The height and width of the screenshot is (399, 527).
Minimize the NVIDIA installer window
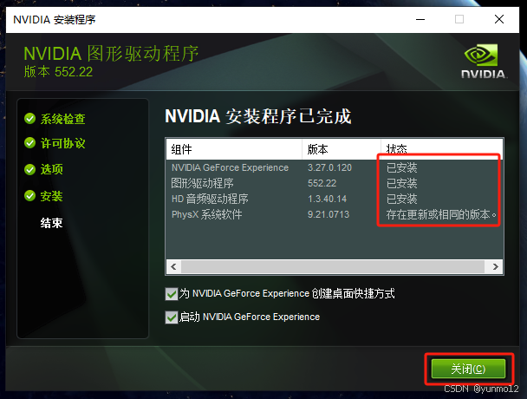point(420,19)
